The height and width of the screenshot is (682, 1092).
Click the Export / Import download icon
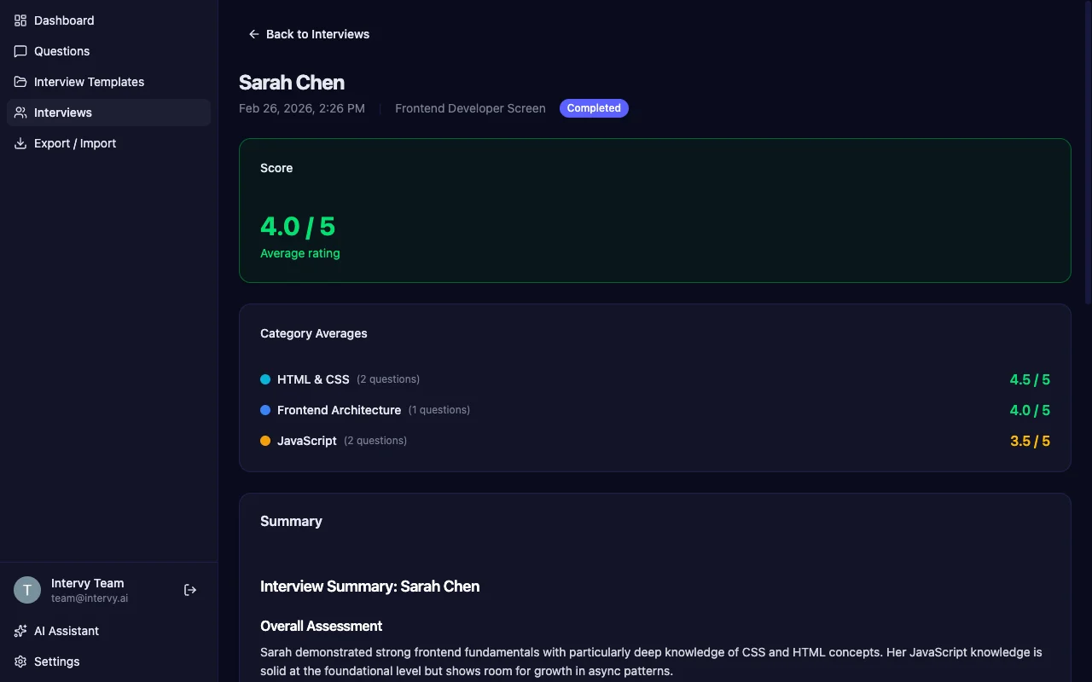coord(20,143)
